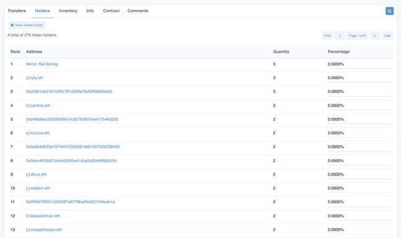Click the percentage bar for Mirror: Not Boring
Viewport: 401px width, 238px height.
[359, 68]
